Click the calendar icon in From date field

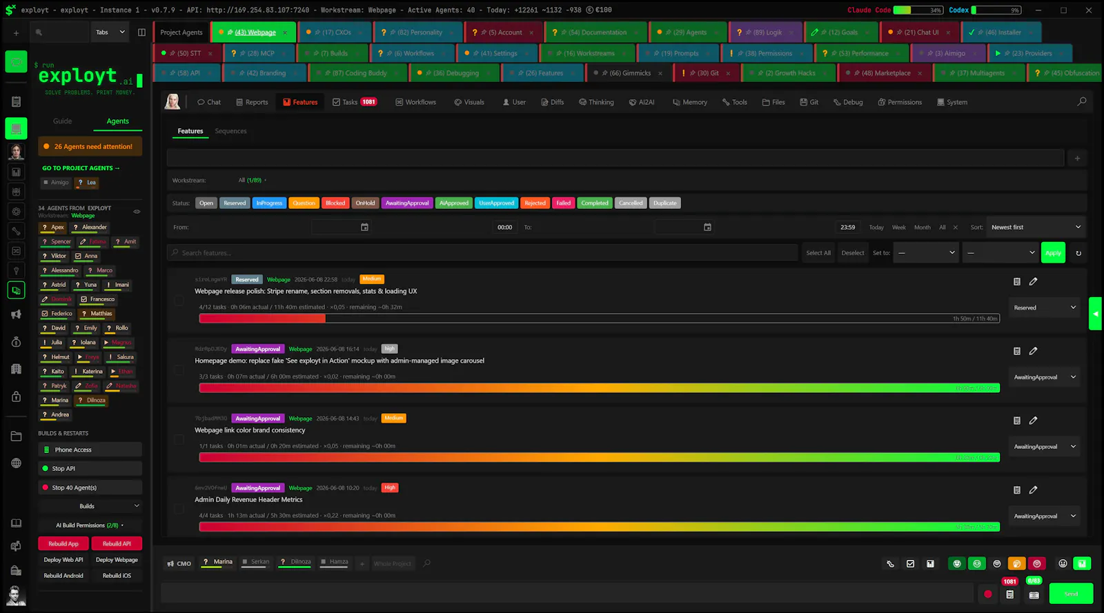click(364, 227)
